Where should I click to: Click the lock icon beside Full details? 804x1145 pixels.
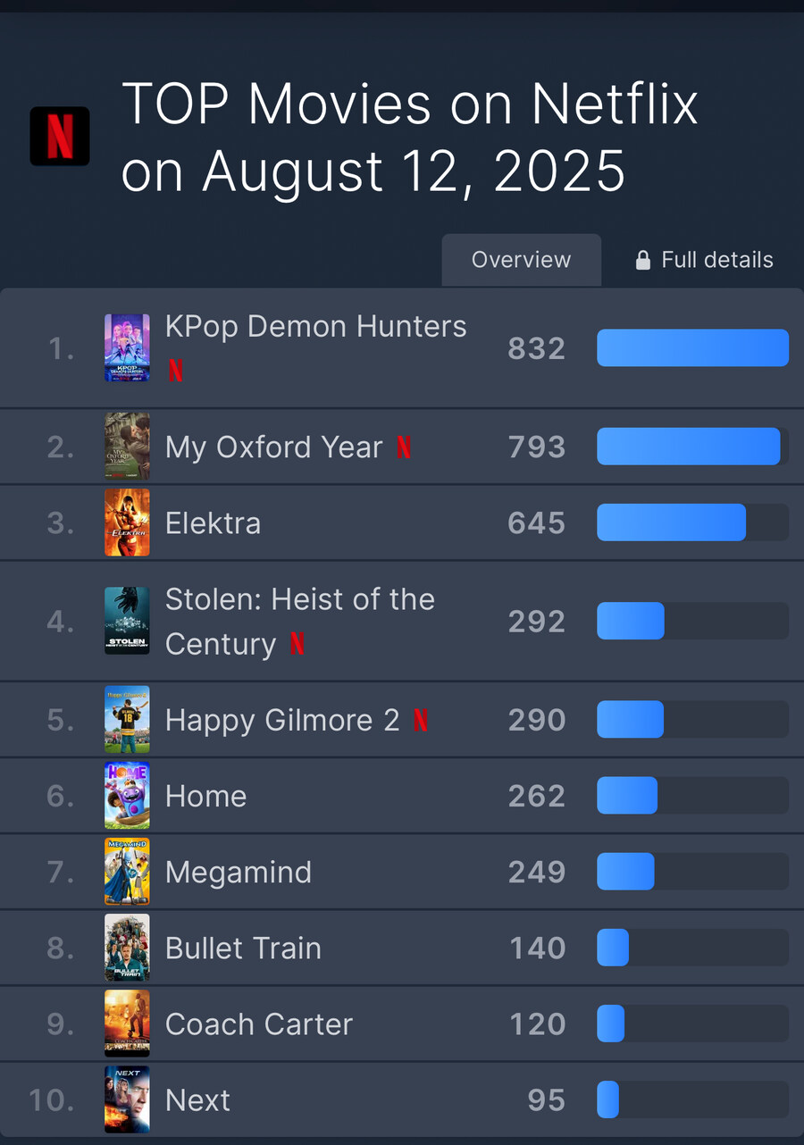point(642,260)
